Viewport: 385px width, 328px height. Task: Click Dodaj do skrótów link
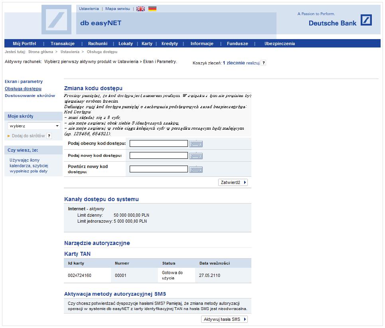(28, 136)
